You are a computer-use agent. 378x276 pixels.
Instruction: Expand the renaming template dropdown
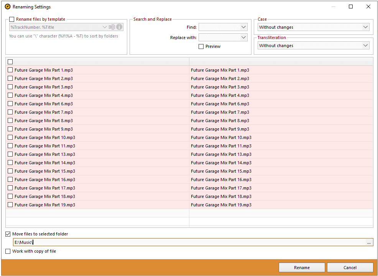[x=104, y=27]
